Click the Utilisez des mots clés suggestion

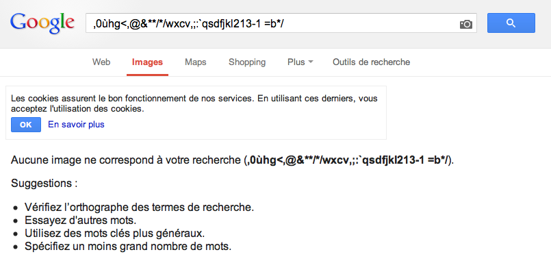point(114,234)
